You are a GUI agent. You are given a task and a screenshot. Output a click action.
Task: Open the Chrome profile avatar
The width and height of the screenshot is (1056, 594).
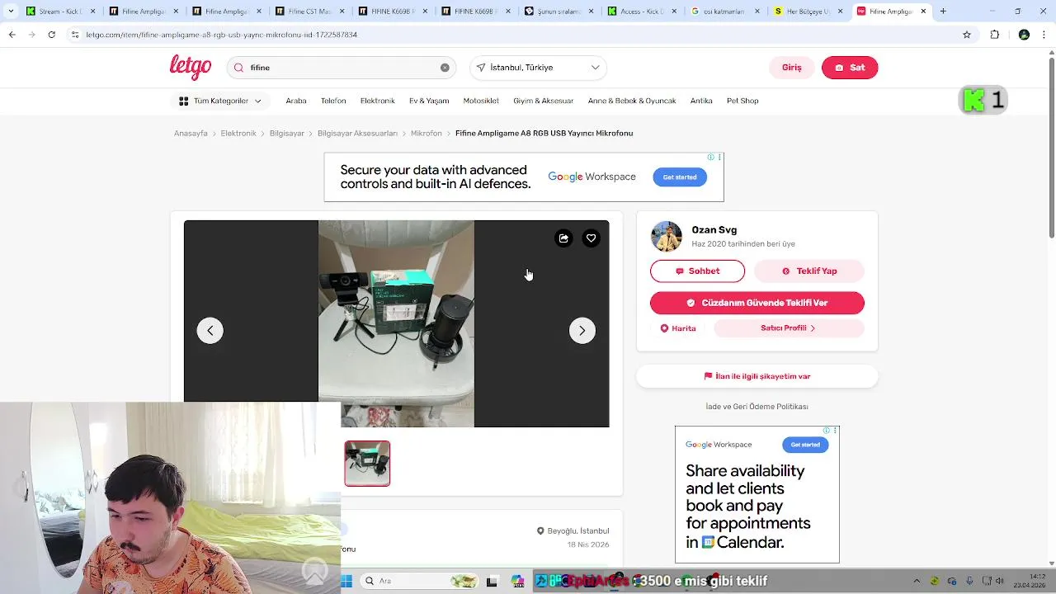click(x=1024, y=35)
